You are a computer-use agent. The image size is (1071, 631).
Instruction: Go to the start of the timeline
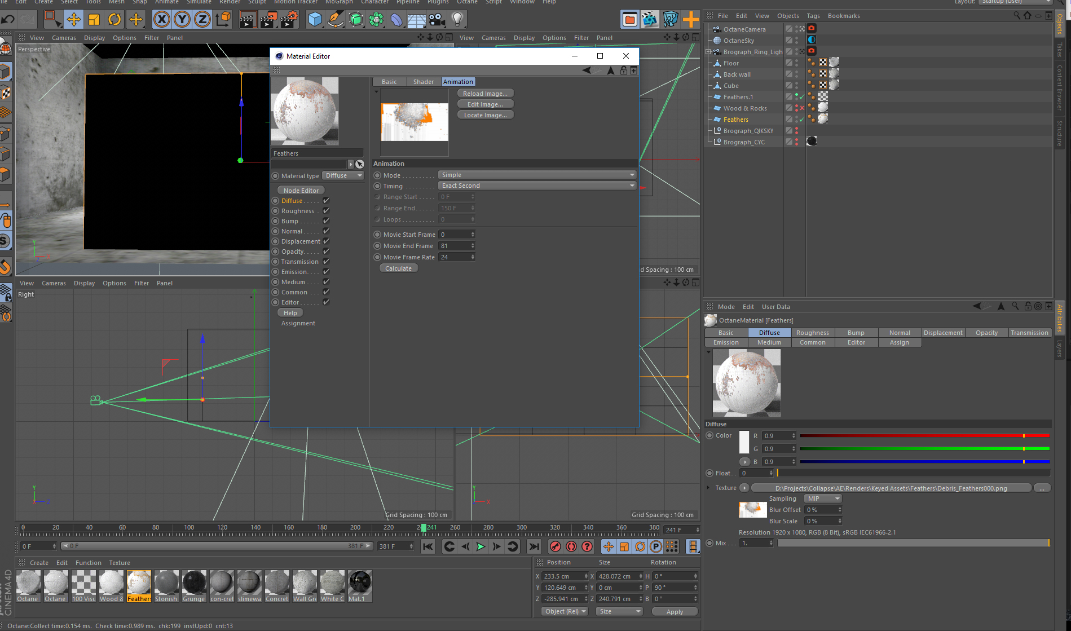[428, 546]
